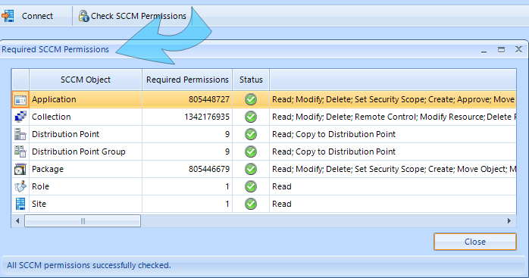Click the Distribution Point Group value 9
529x278 pixels.
pos(227,151)
